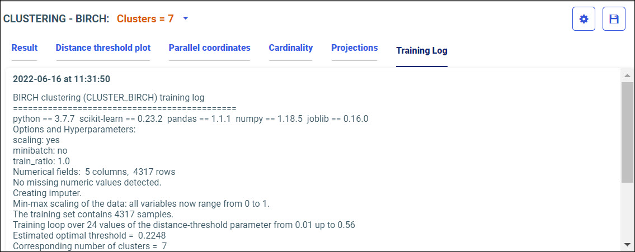Show the Parallel coordinates tab

coord(209,48)
